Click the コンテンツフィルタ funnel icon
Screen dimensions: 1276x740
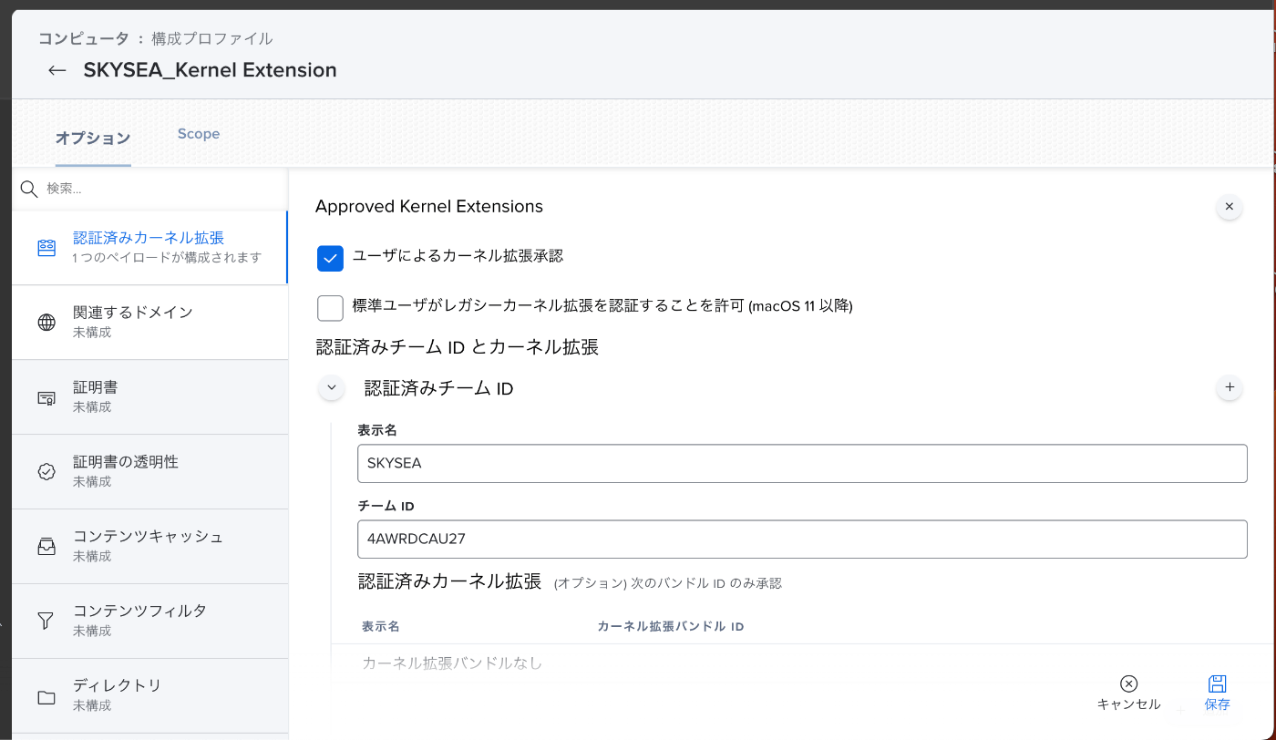click(46, 621)
